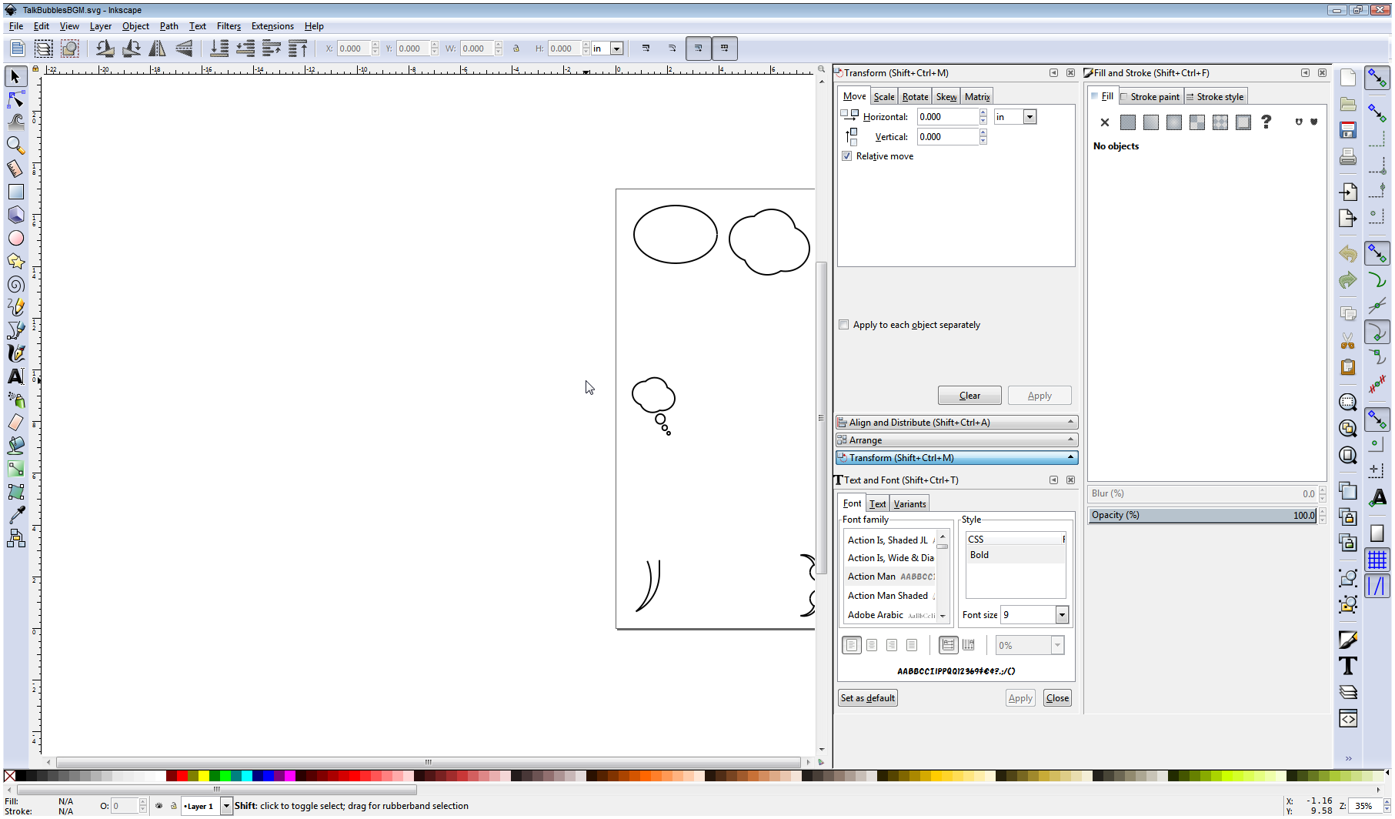Select the Text tool in the toolbox
1395x819 pixels.
[x=15, y=376]
